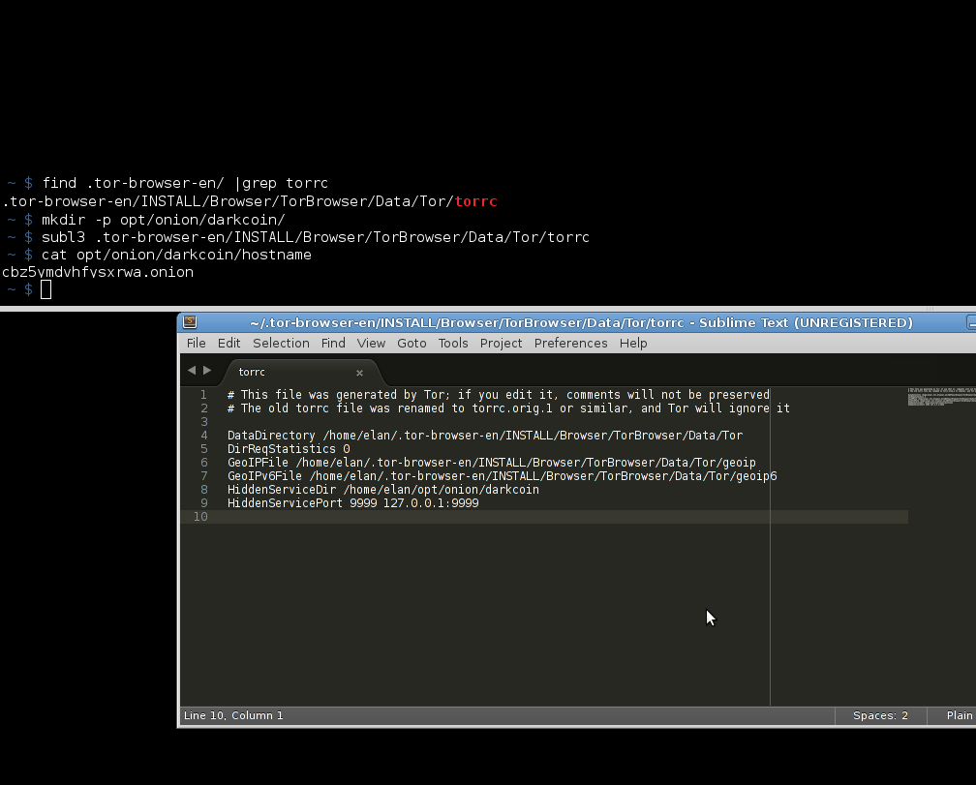
Task: Click the first comment line about Tor
Action: (x=498, y=394)
